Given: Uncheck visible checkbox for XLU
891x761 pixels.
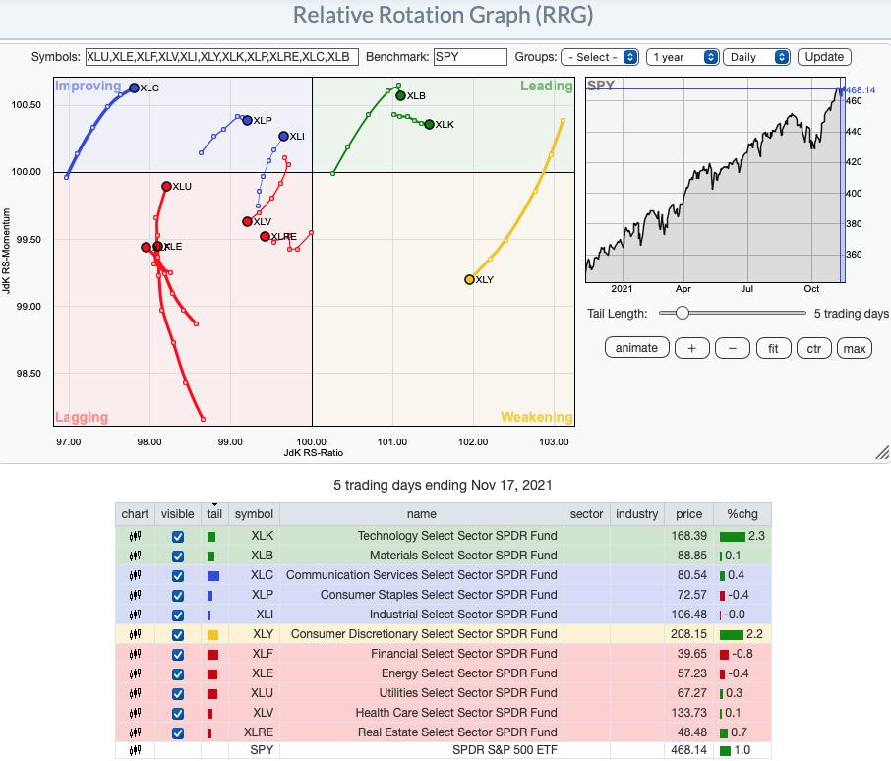Looking at the screenshot, I should pyautogui.click(x=178, y=694).
